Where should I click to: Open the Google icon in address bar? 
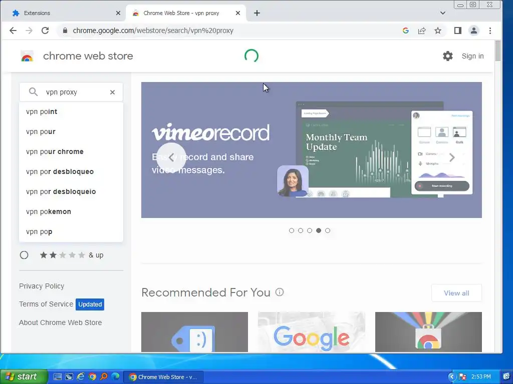pos(406,30)
